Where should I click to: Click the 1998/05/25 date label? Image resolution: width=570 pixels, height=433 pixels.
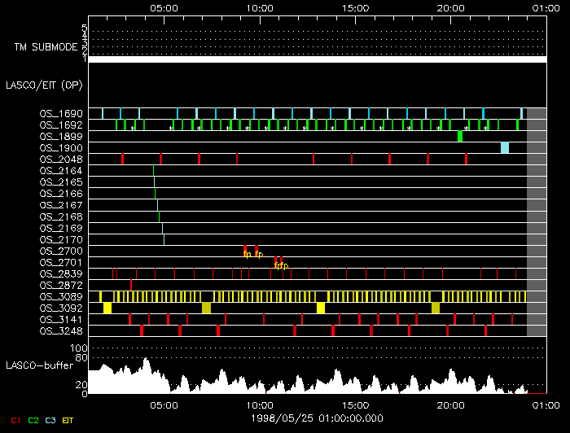[317, 417]
